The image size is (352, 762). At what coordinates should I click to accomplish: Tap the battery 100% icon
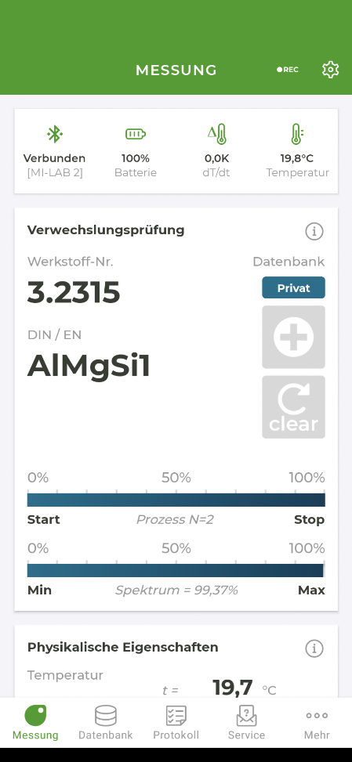point(136,134)
